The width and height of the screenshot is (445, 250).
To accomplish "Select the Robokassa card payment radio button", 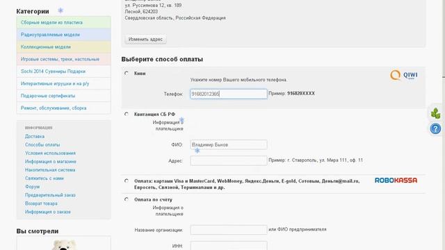I will point(127,181).
